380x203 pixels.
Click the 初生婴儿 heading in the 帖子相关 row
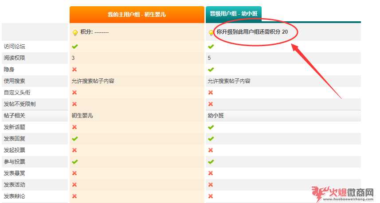coord(82,116)
